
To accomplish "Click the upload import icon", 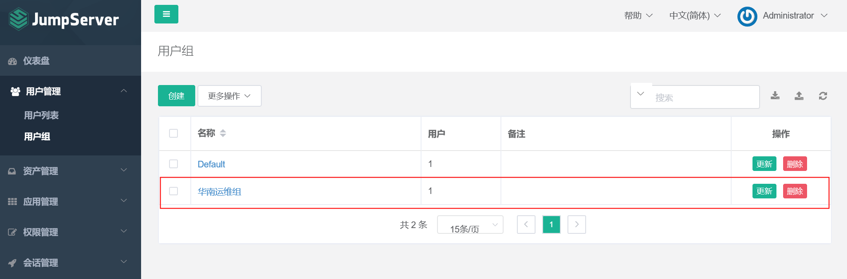I will point(799,96).
